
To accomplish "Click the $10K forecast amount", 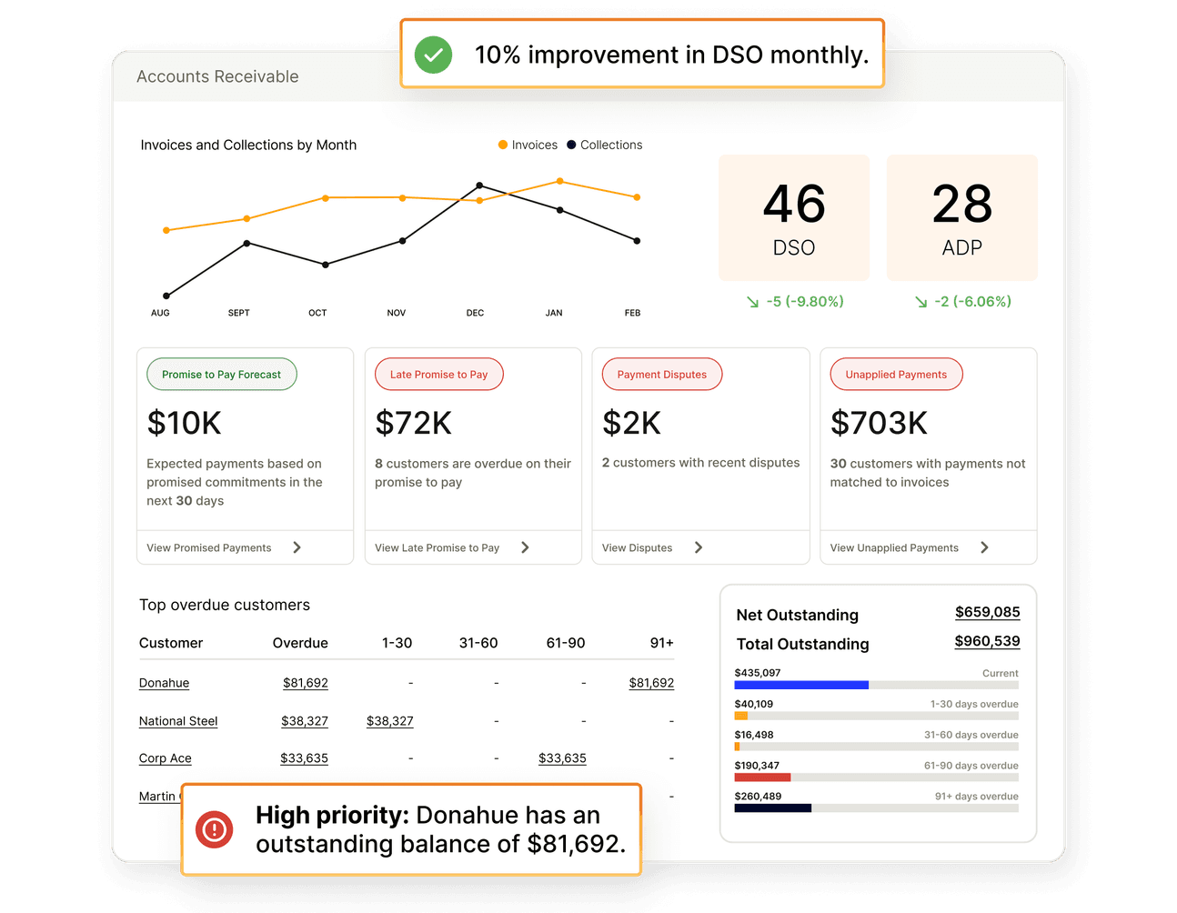I will click(x=185, y=424).
